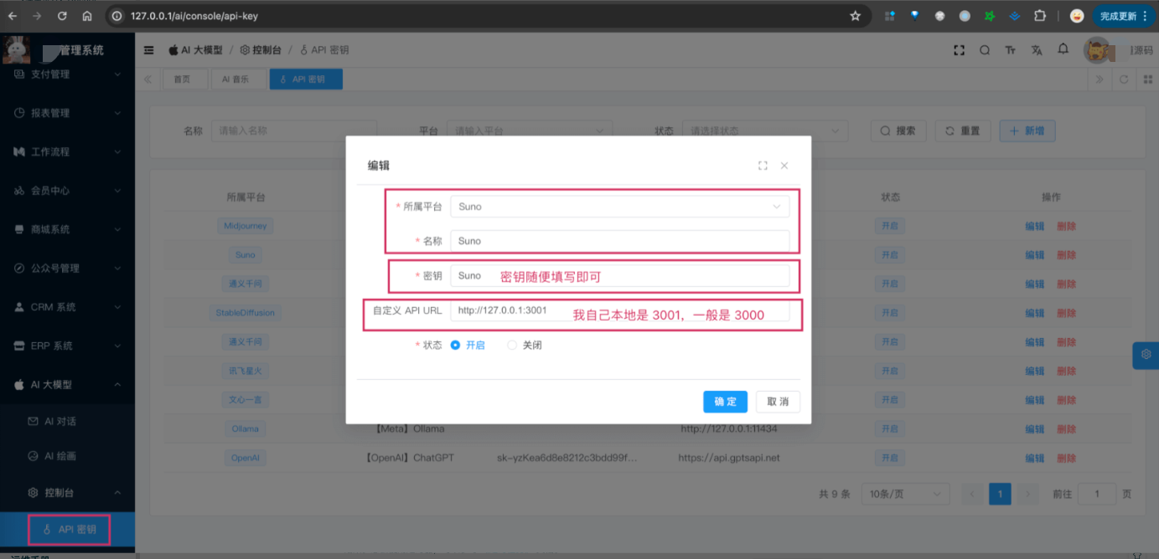
Task: Bookmark this page with the star icon
Action: click(x=855, y=16)
